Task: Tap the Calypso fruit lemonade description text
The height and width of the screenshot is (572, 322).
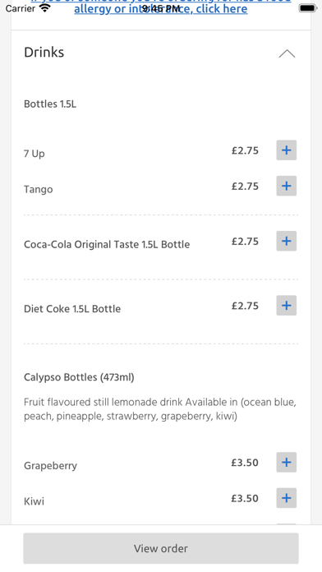Action: tap(160, 409)
